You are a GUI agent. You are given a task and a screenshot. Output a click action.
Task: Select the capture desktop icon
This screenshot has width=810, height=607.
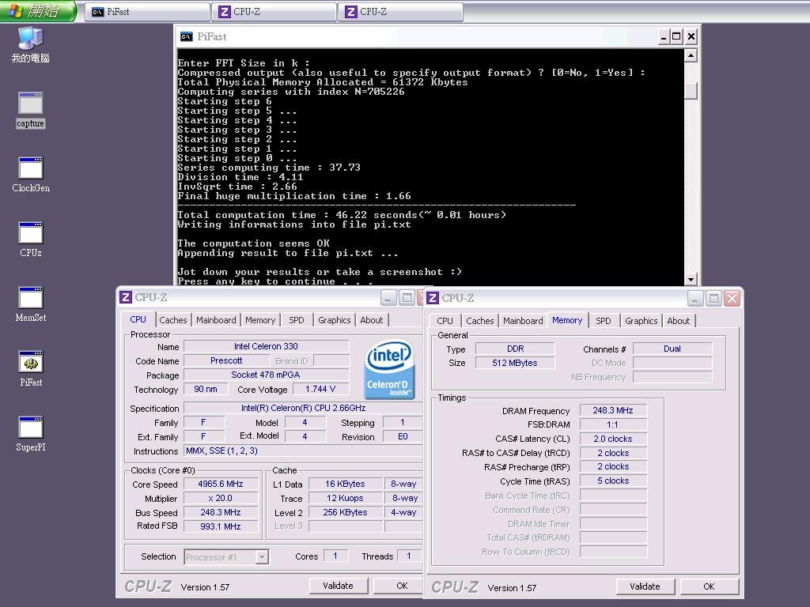31,110
